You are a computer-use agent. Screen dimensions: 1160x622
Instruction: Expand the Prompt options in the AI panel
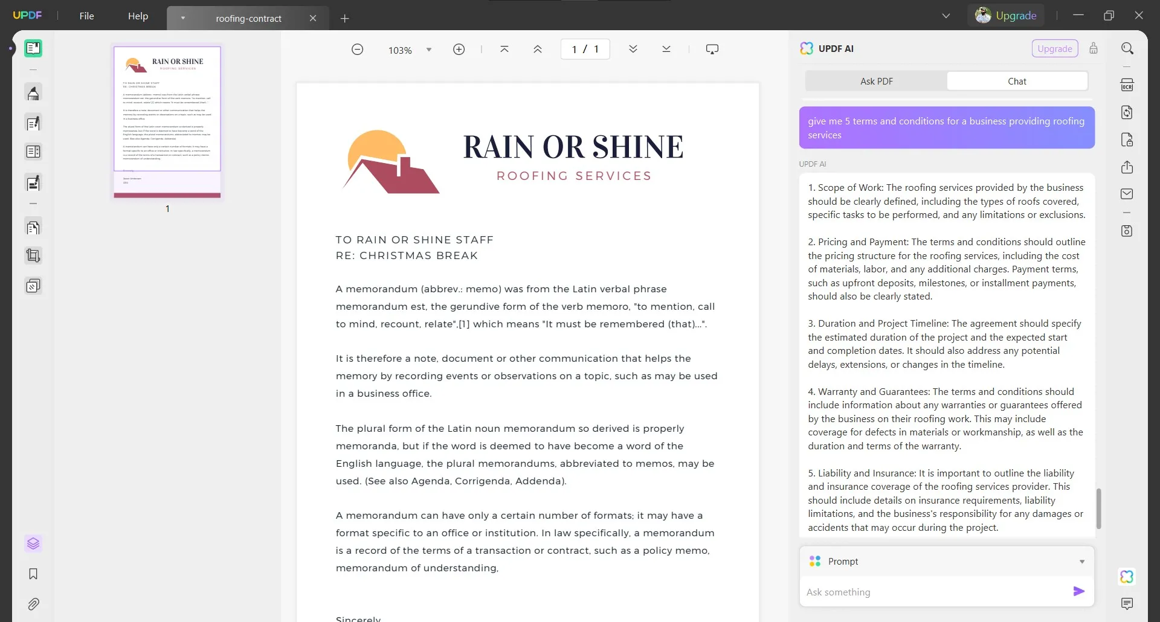(1081, 561)
